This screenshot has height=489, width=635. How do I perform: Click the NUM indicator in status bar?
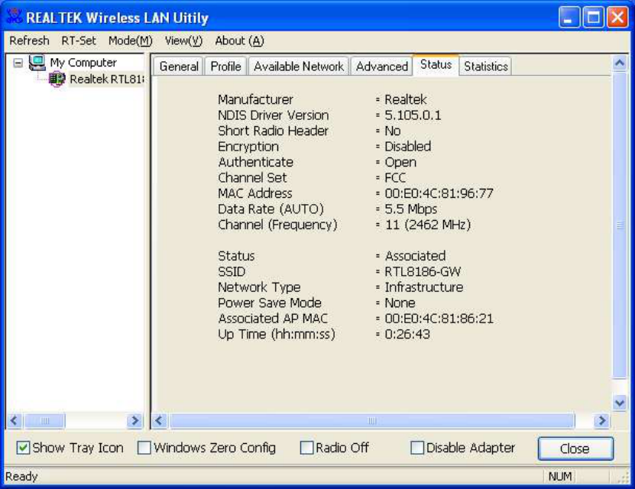(560, 477)
